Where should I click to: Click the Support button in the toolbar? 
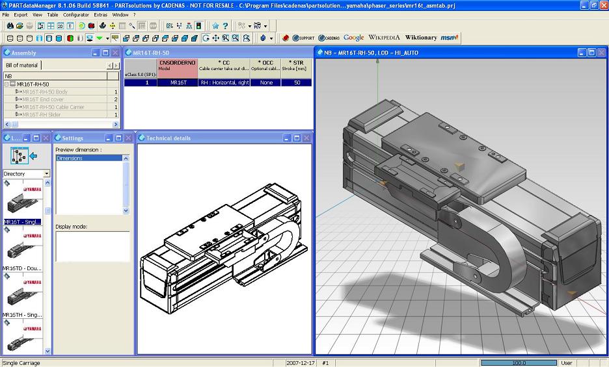click(x=303, y=38)
